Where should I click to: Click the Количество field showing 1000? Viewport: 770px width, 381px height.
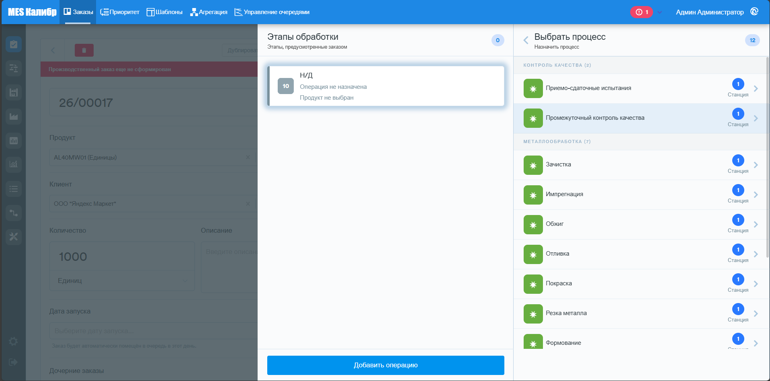pyautogui.click(x=122, y=256)
